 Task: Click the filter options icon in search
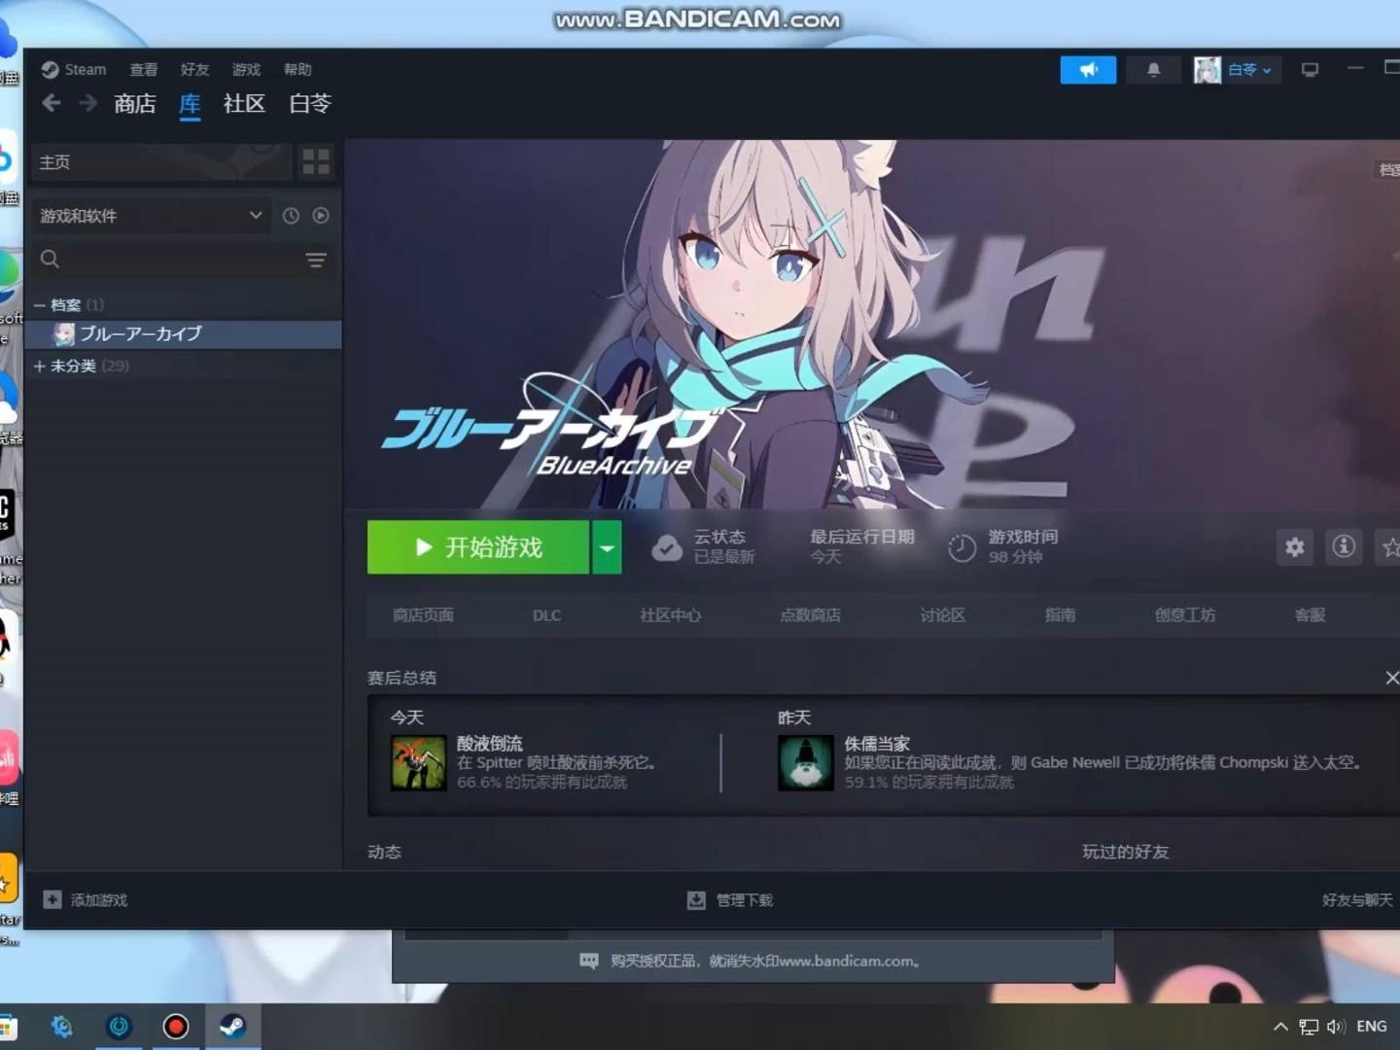click(316, 260)
